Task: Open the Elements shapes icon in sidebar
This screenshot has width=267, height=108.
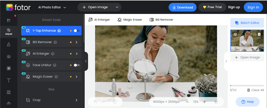Action: [9, 92]
